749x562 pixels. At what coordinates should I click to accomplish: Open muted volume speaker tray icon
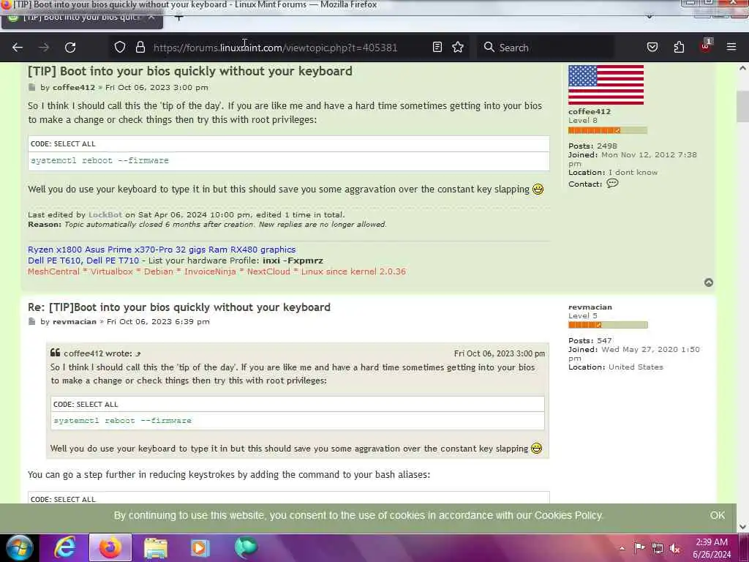click(675, 548)
